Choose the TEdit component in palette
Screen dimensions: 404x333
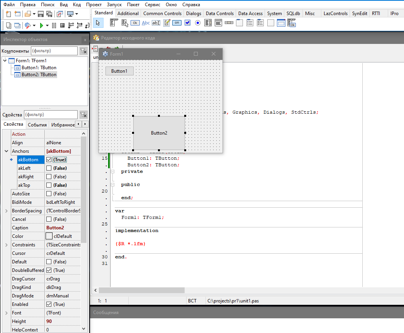tap(156, 23)
